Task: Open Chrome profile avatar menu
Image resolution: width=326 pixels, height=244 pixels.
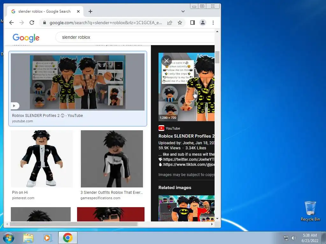Action: click(x=203, y=23)
